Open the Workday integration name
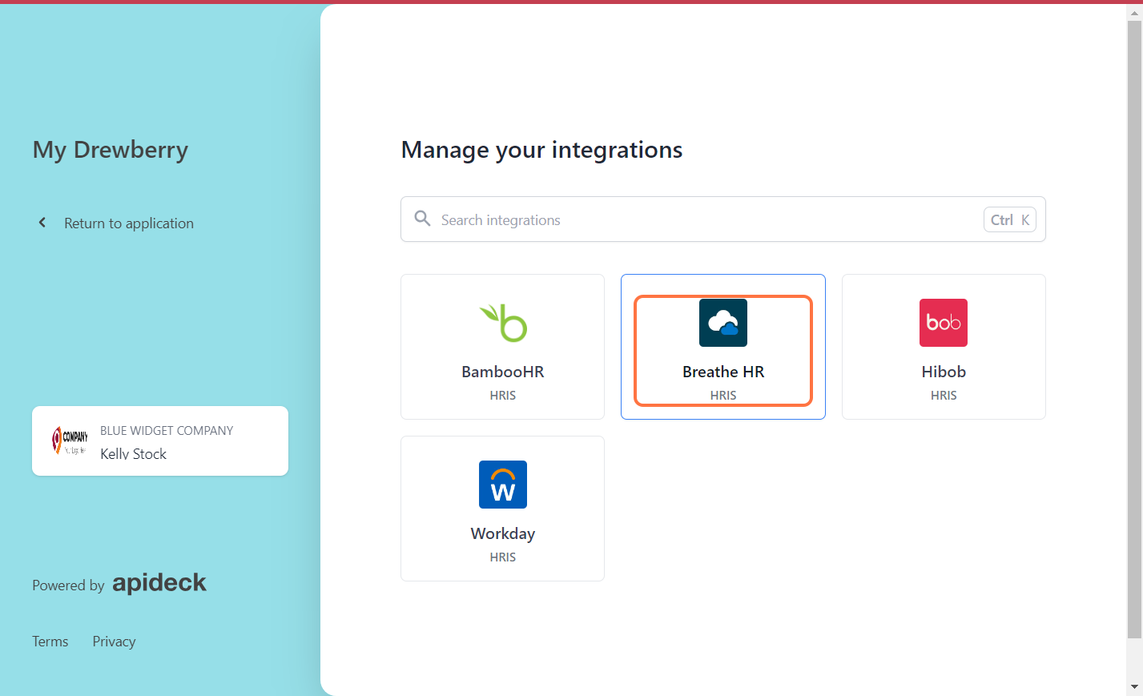Screen dimensions: 1143x696 pyautogui.click(x=503, y=533)
